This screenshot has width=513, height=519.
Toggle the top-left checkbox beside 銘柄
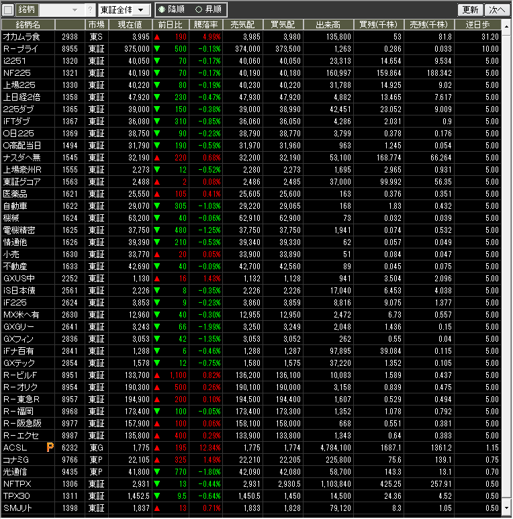(8, 10)
